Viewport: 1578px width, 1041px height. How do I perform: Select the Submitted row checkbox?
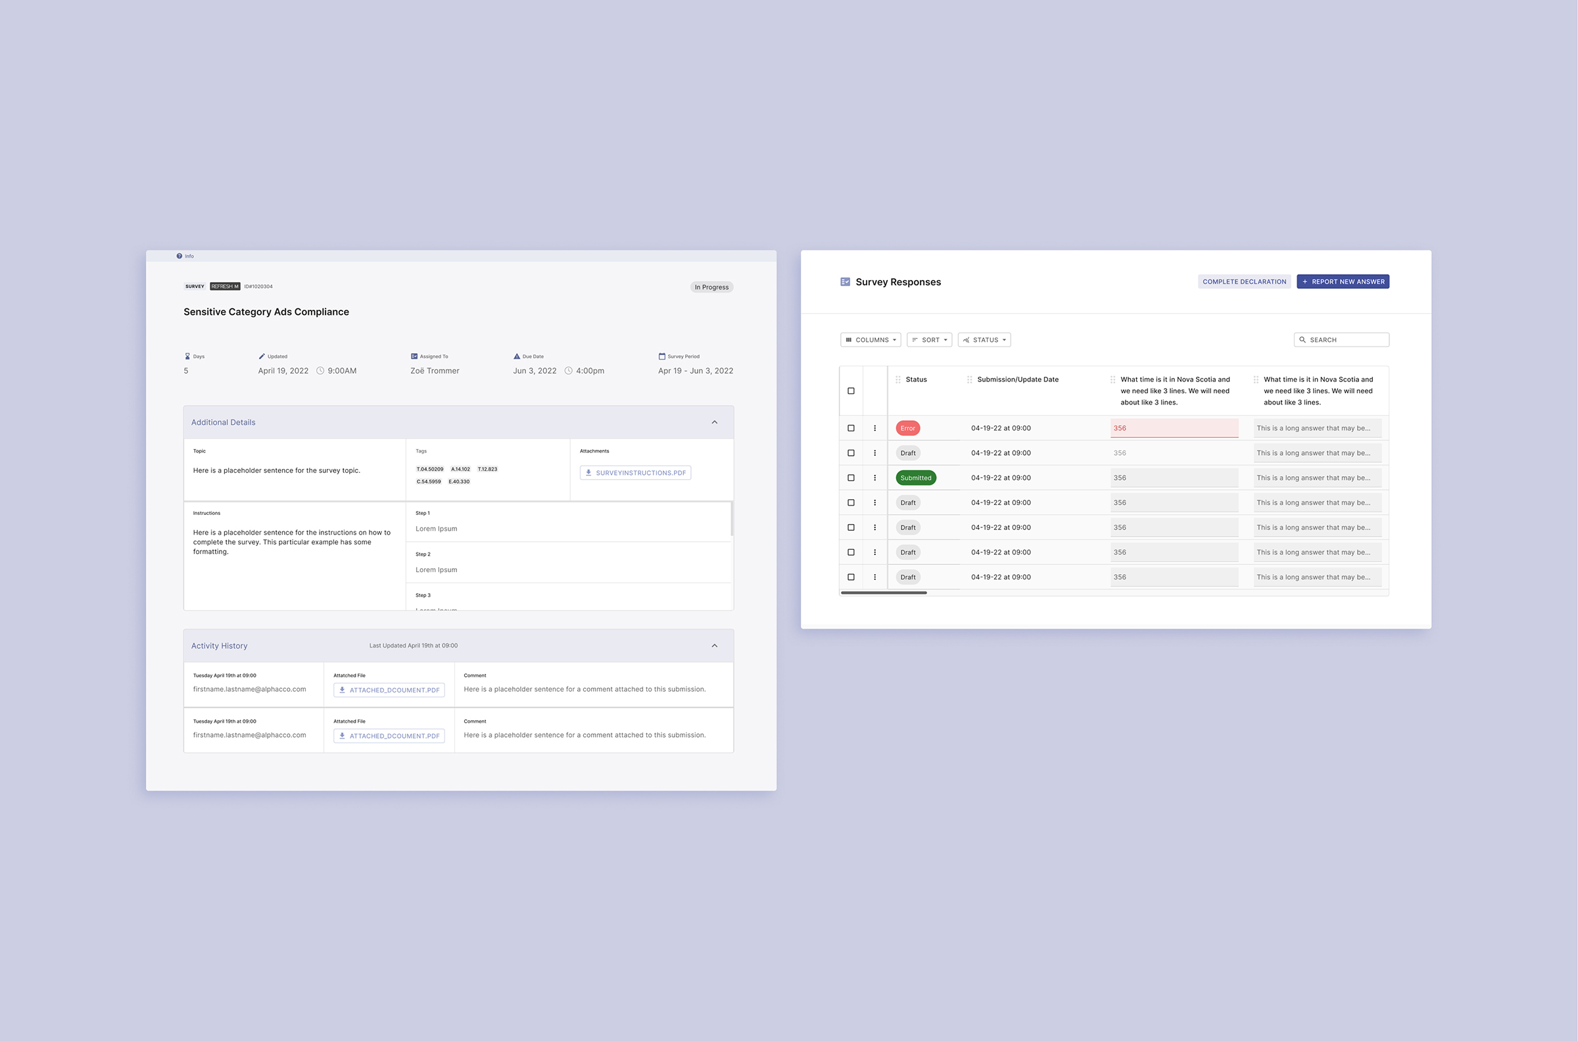[x=851, y=478]
